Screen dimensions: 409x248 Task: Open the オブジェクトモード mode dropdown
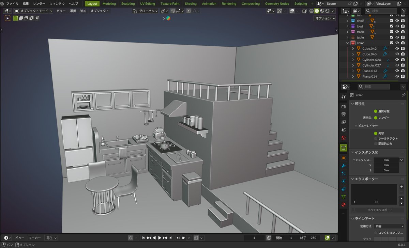point(33,11)
